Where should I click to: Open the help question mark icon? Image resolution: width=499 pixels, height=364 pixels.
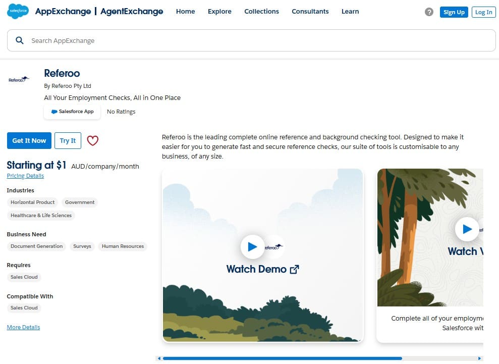[429, 12]
